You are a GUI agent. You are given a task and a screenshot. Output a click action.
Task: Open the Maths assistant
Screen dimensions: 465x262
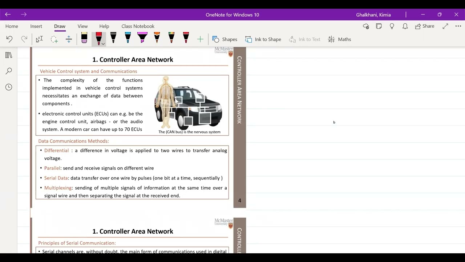pyautogui.click(x=339, y=39)
